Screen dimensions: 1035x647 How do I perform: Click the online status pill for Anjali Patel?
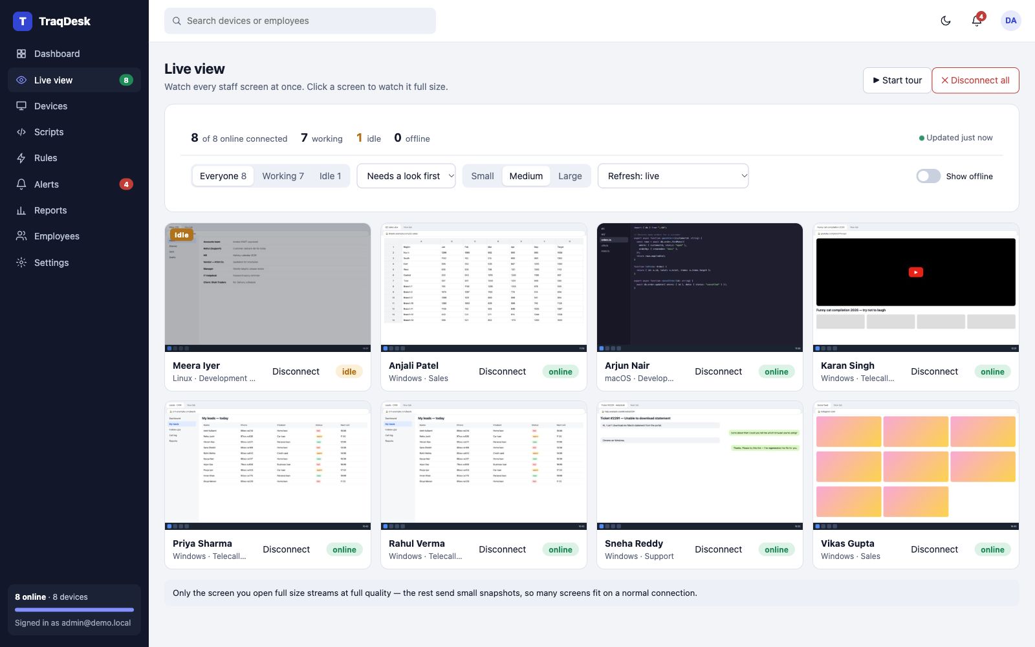[x=560, y=371]
